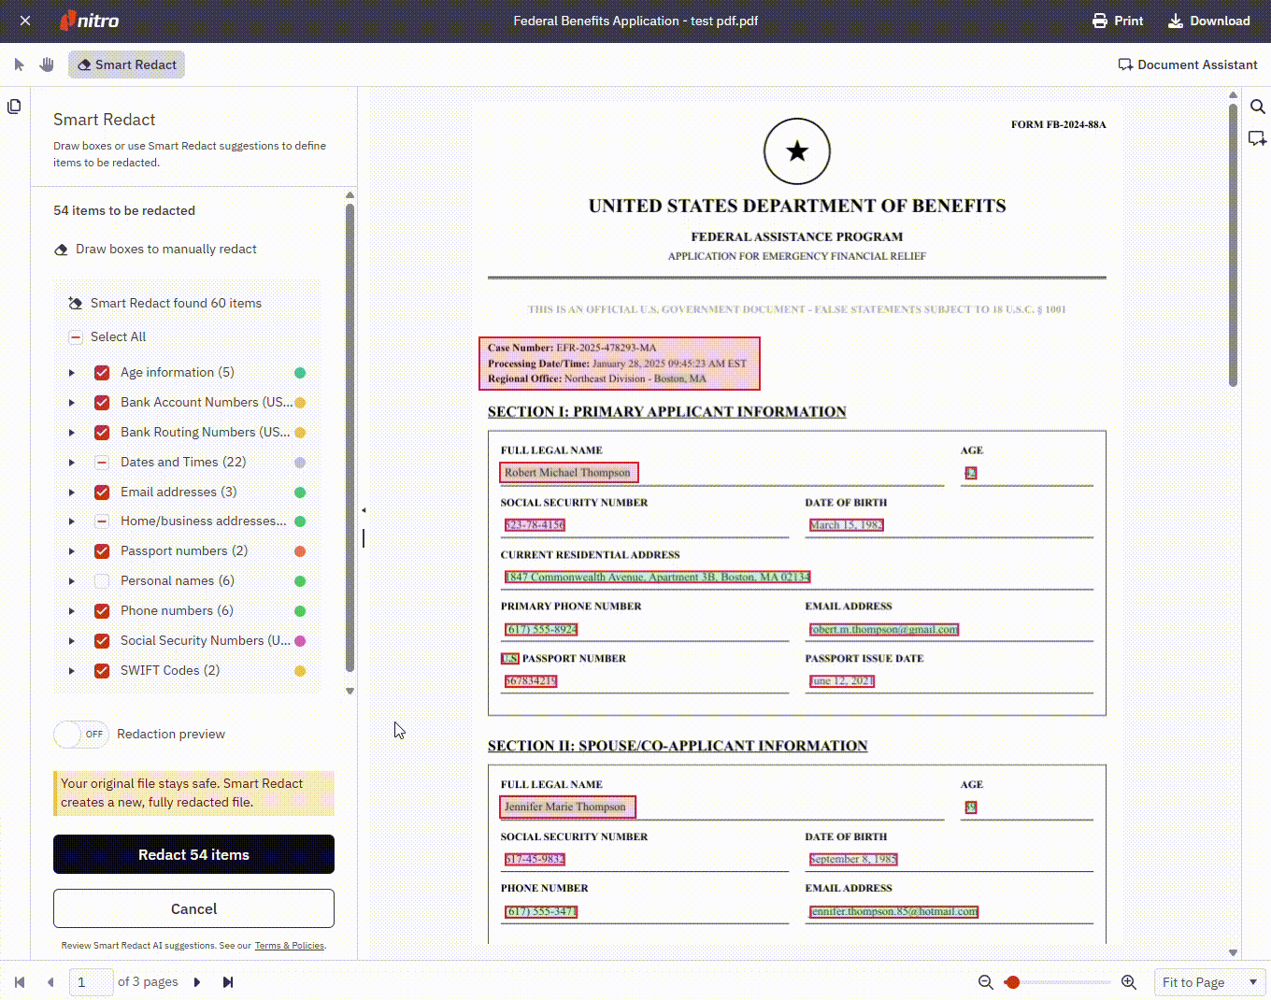This screenshot has width=1271, height=1000.
Task: Open the Terms & Policies link
Action: (290, 945)
